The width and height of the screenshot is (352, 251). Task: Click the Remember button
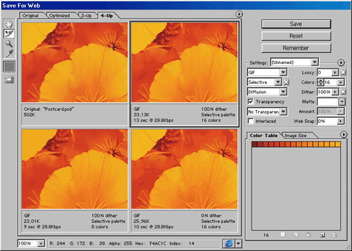coord(296,48)
